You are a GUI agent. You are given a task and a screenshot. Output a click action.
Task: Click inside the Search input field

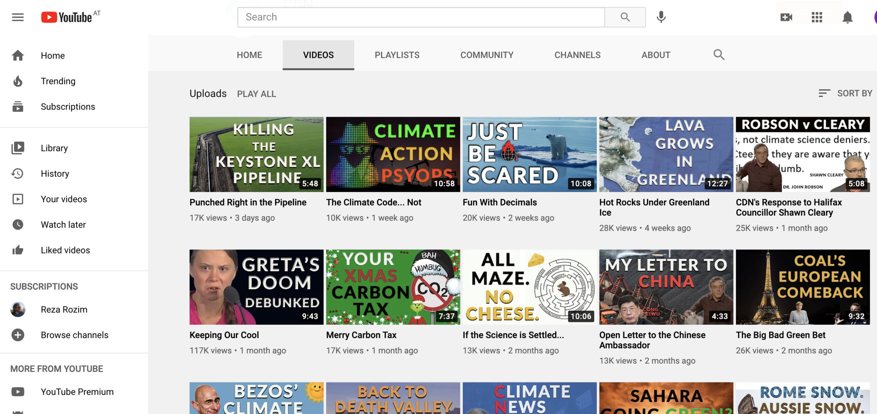(421, 17)
